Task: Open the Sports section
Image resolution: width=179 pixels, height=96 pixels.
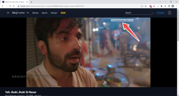Action: point(44,13)
